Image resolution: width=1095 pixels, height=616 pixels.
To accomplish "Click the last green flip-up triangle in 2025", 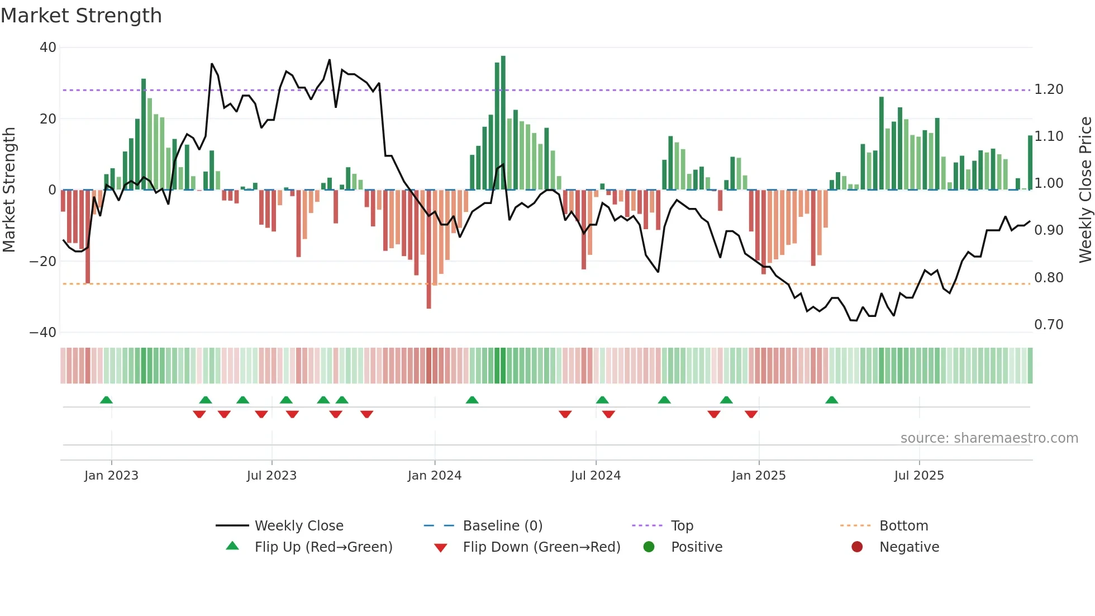I will tap(831, 400).
